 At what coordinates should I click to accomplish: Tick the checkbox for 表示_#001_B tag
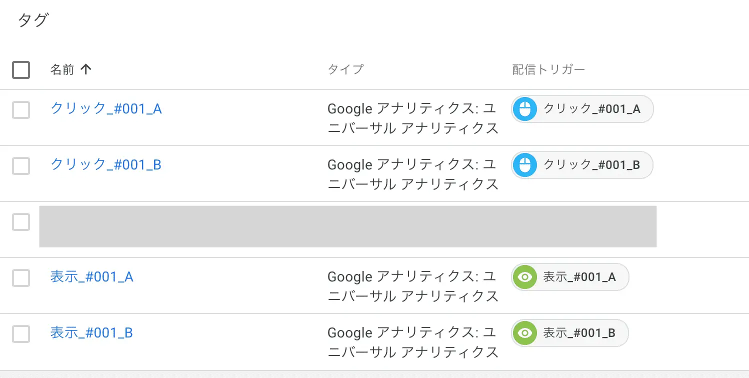(x=21, y=334)
